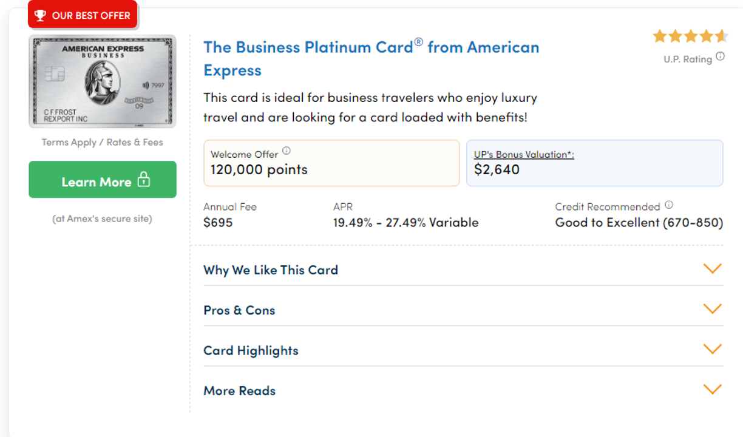743x437 pixels.
Task: Click the green Learn More button
Action: pyautogui.click(x=103, y=180)
